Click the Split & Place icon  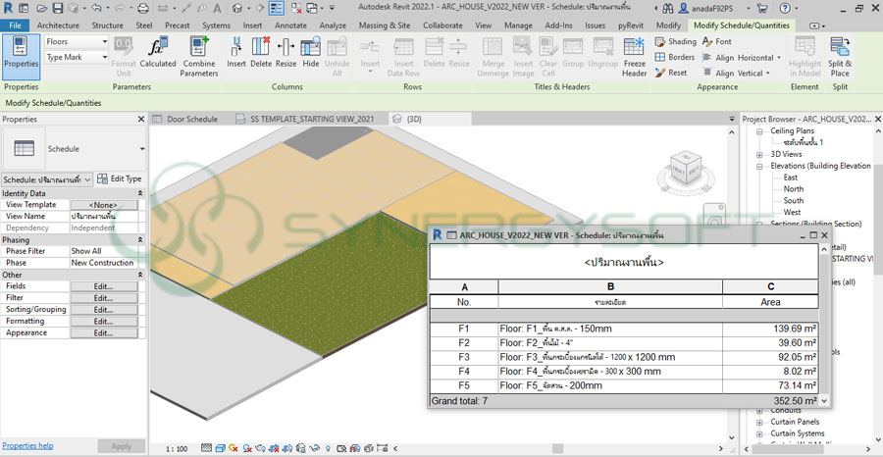click(840, 55)
